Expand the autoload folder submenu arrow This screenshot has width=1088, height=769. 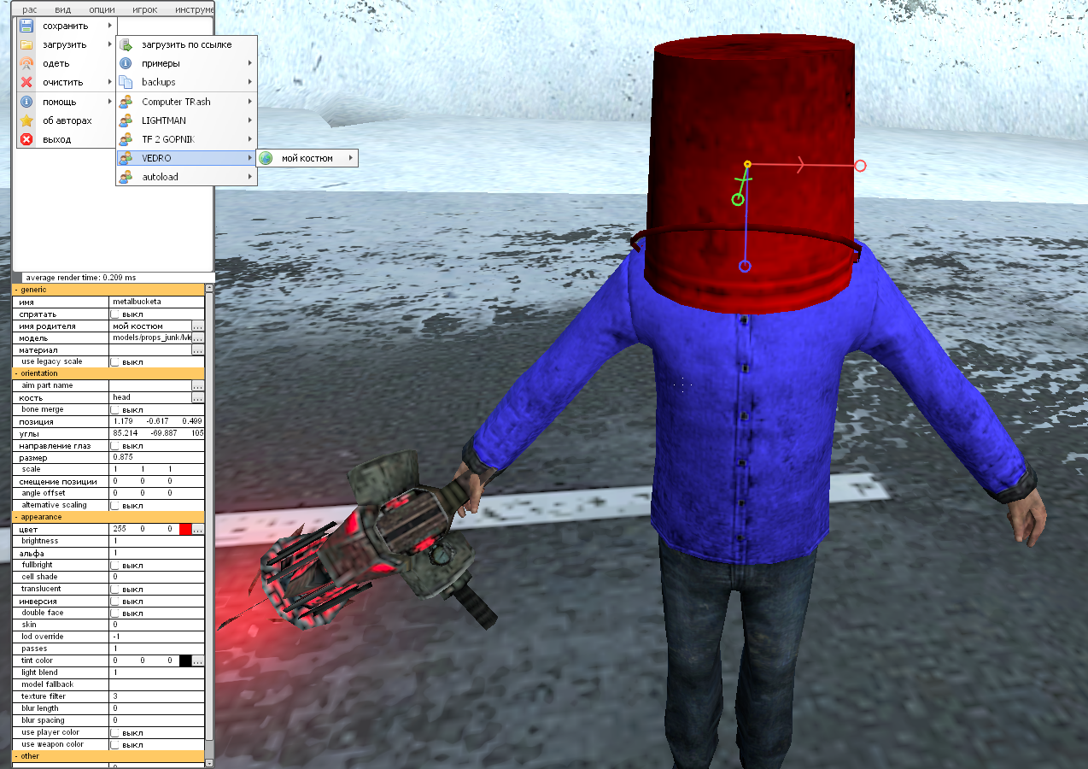(x=250, y=177)
